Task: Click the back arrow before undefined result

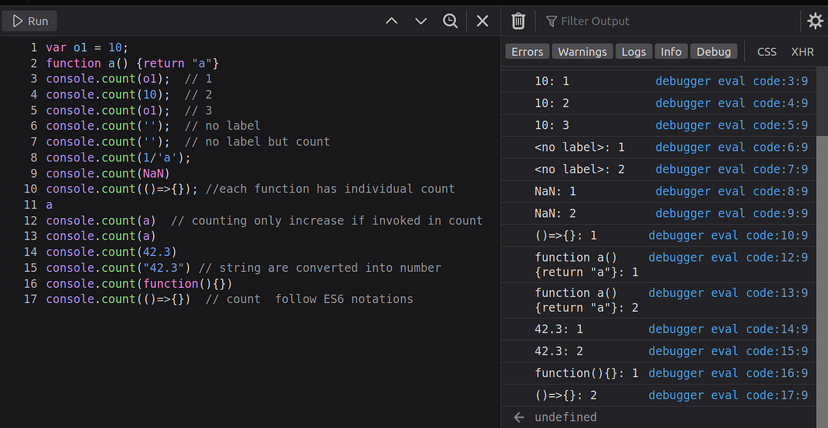Action: [518, 417]
